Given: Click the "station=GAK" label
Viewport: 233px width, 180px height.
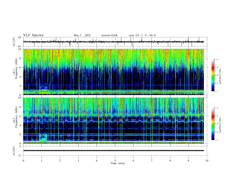Looking at the screenshot, I should click(109, 35).
